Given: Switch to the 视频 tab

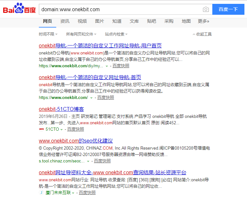Looking at the screenshot, I should pyautogui.click(x=82, y=21).
